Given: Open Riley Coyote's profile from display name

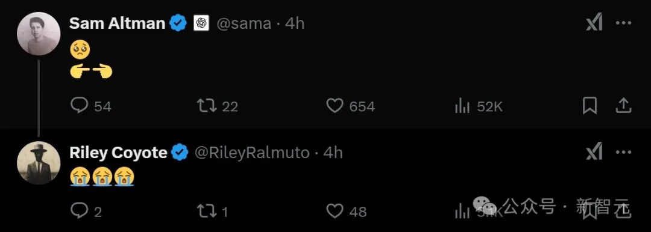Looking at the screenshot, I should (x=118, y=153).
